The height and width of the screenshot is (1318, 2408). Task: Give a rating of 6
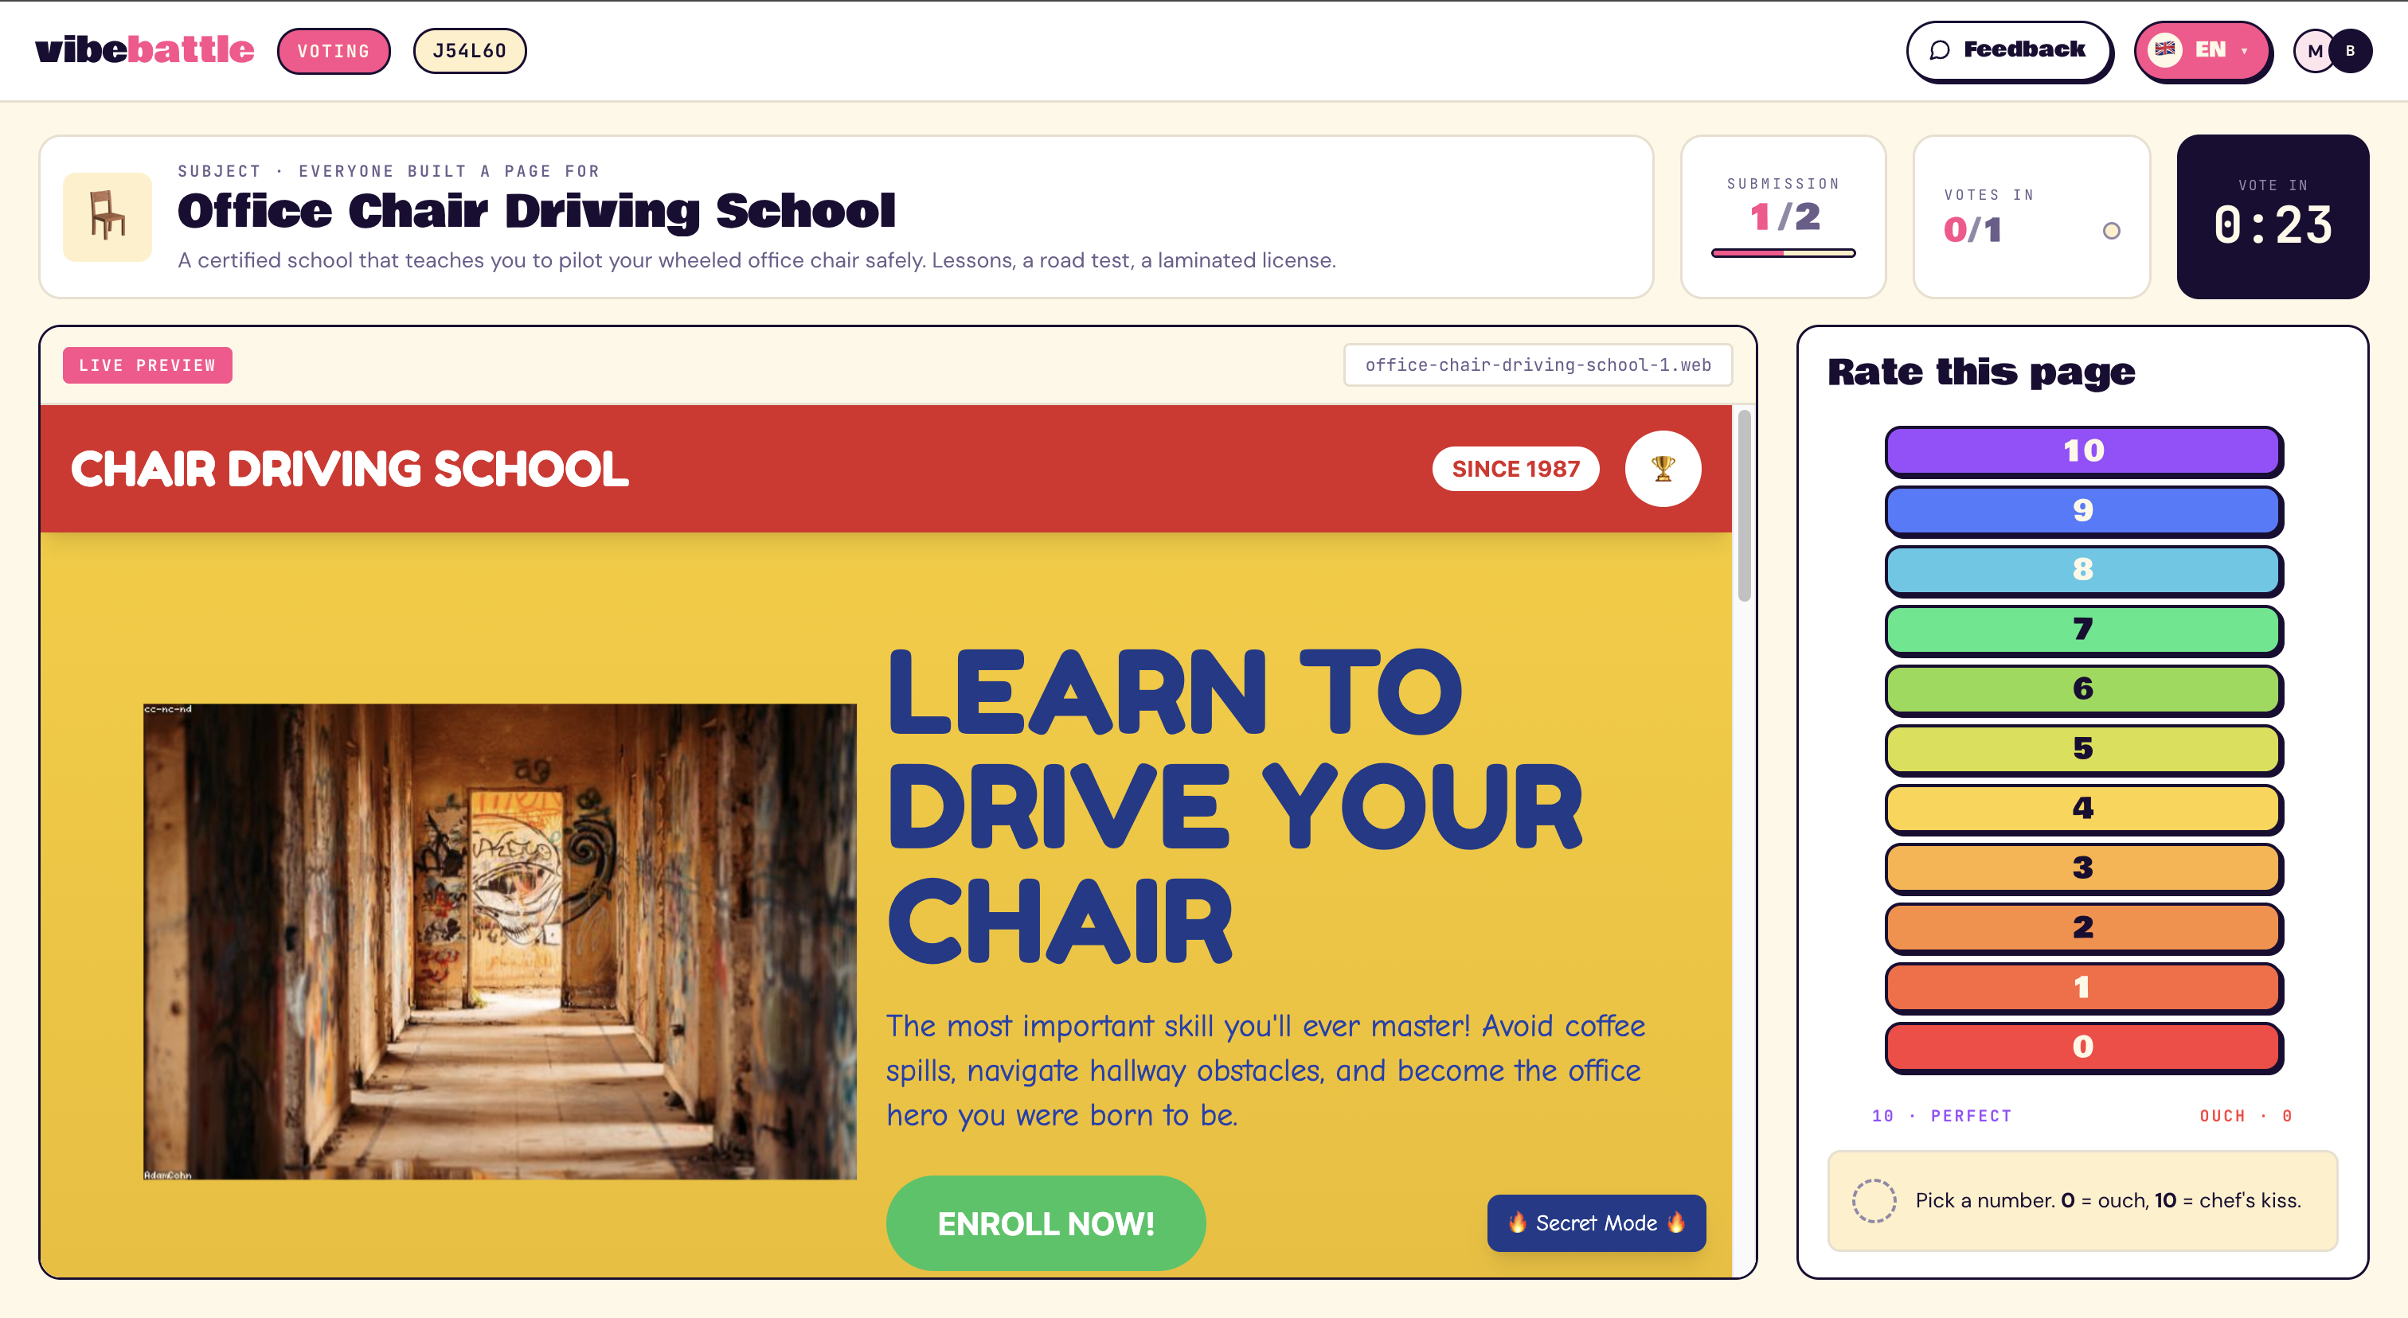pos(2082,689)
